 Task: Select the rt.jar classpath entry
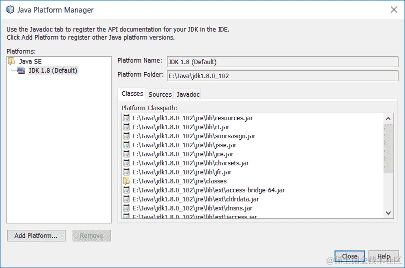181,127
